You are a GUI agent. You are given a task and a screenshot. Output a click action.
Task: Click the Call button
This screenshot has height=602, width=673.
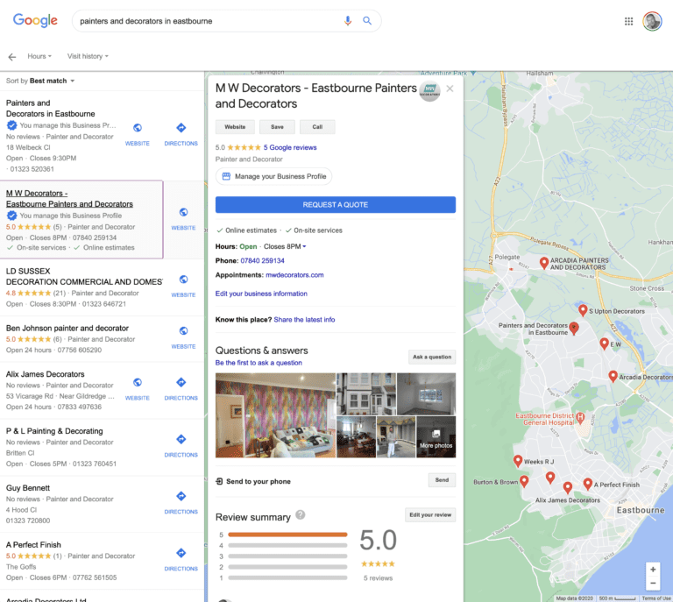pyautogui.click(x=317, y=127)
